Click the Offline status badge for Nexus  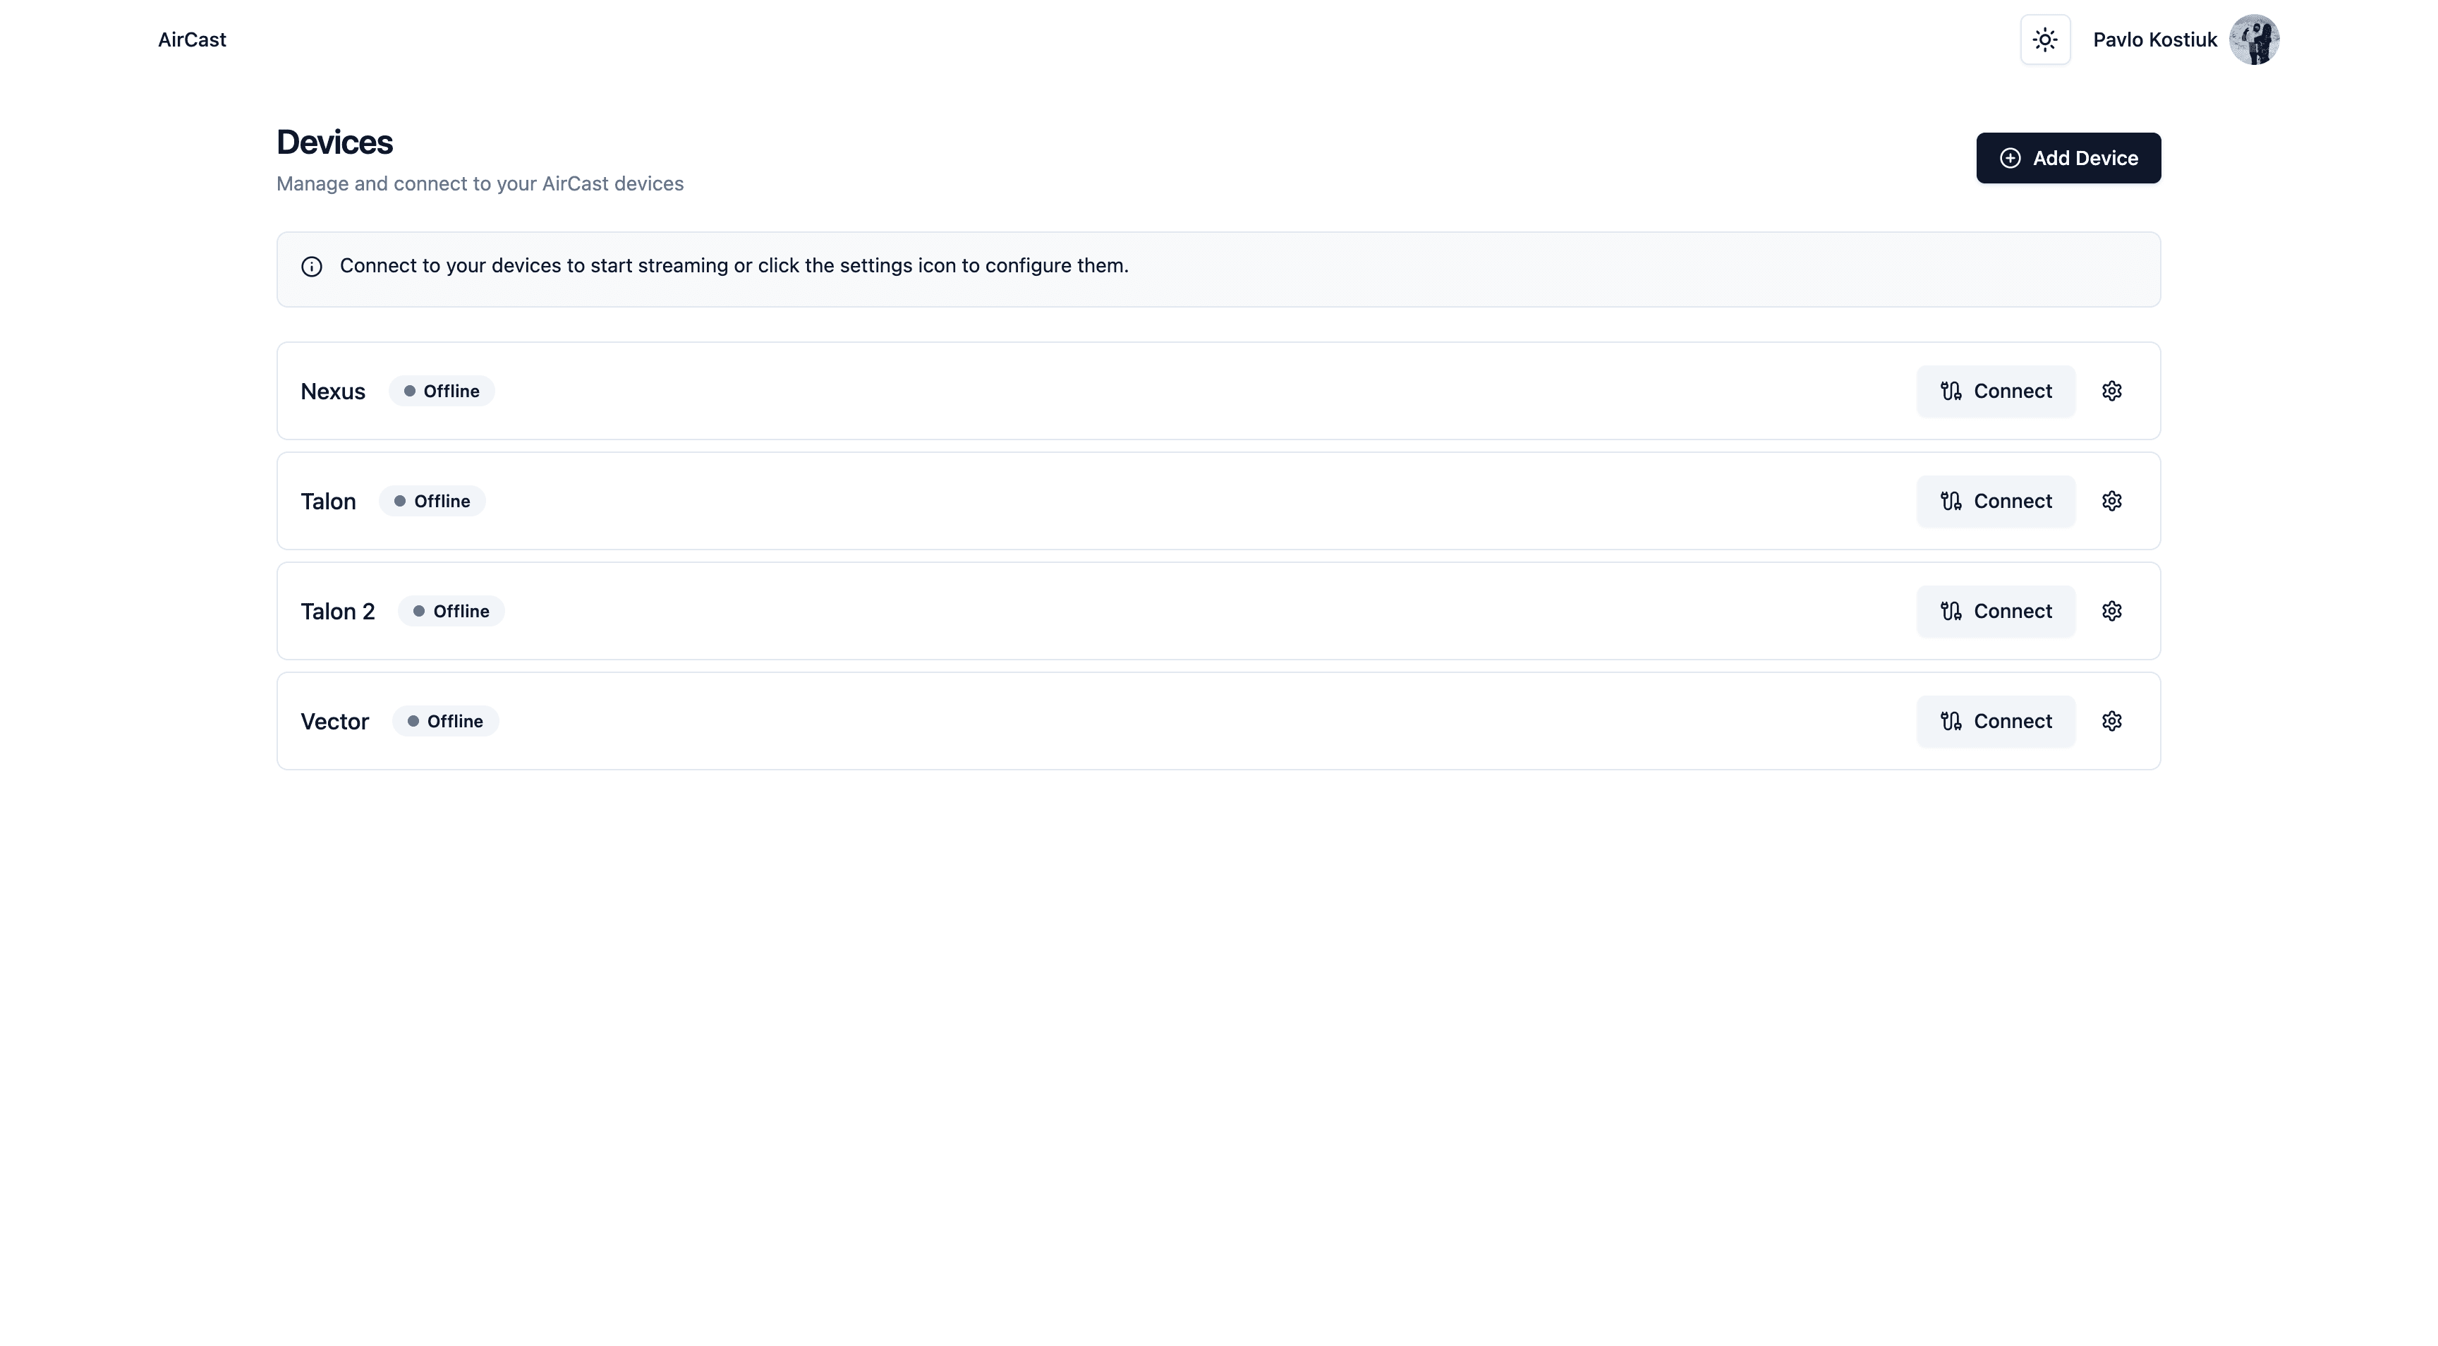pyautogui.click(x=441, y=390)
